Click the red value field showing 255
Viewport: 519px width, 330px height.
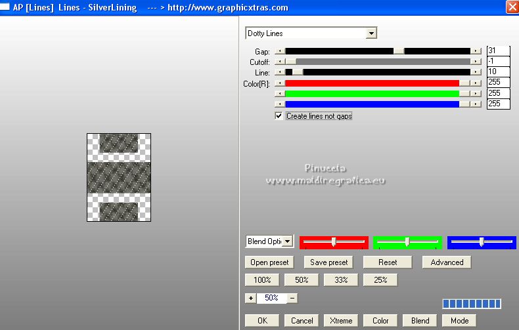[x=499, y=82]
